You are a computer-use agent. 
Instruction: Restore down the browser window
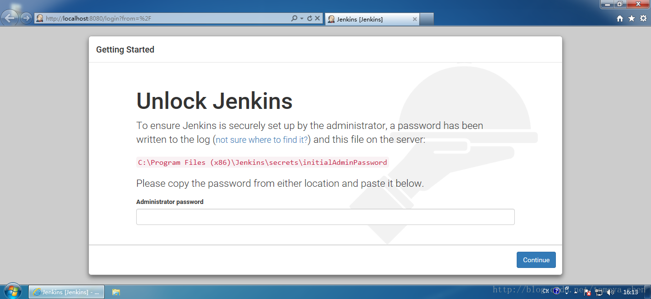click(620, 4)
